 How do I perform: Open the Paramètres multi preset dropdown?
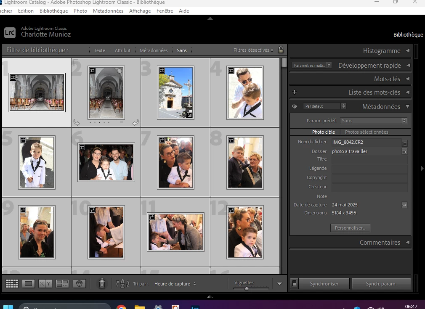pyautogui.click(x=311, y=65)
